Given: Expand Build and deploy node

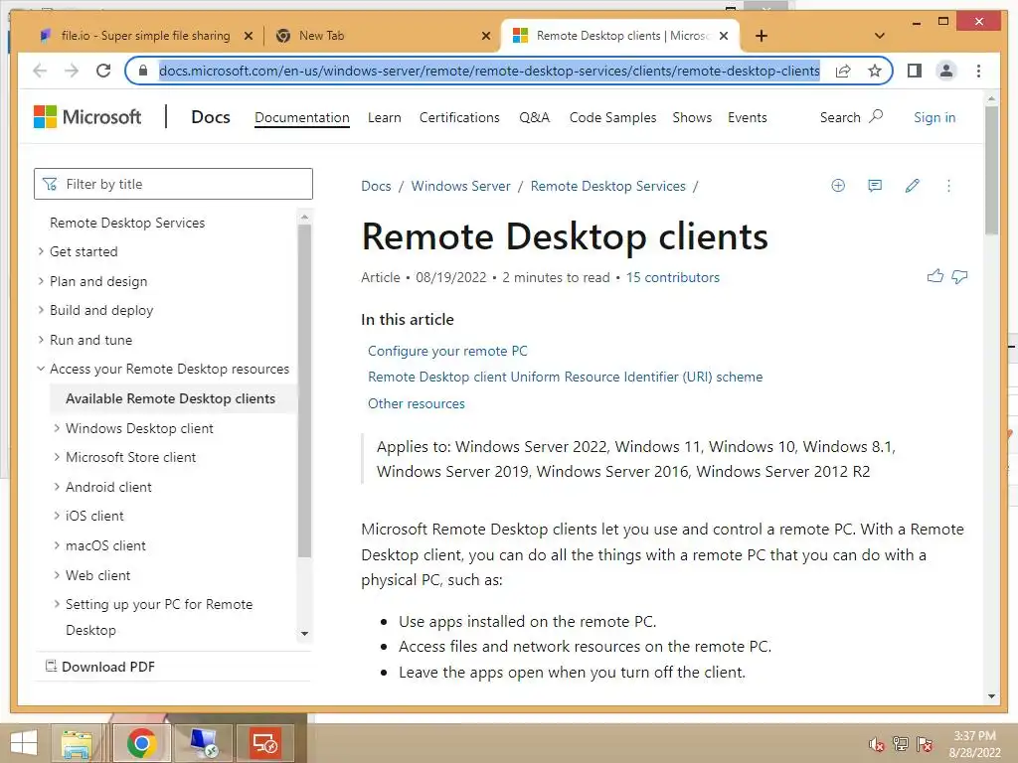Looking at the screenshot, I should point(41,310).
